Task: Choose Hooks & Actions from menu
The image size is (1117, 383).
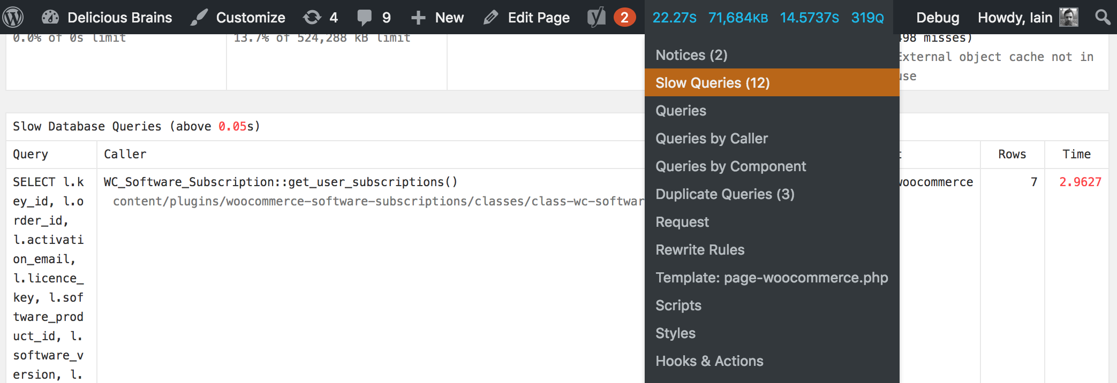Action: click(x=709, y=361)
